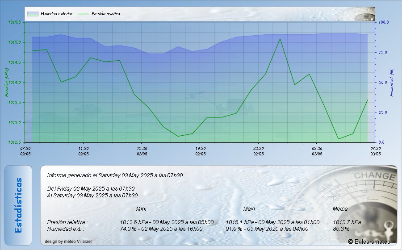402x250 pixels.
Task: Click the Humedad exterior legend color swatch
Action: (x=33, y=14)
